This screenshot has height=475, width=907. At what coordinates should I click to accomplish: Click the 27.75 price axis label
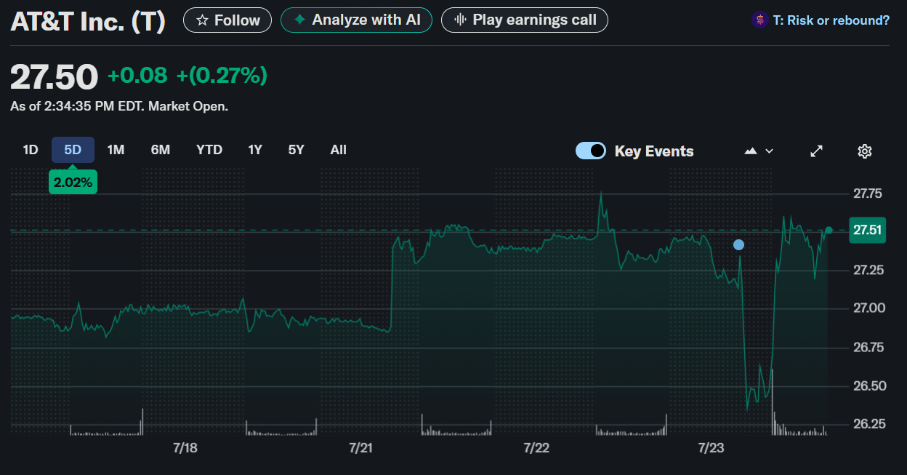[x=868, y=193]
